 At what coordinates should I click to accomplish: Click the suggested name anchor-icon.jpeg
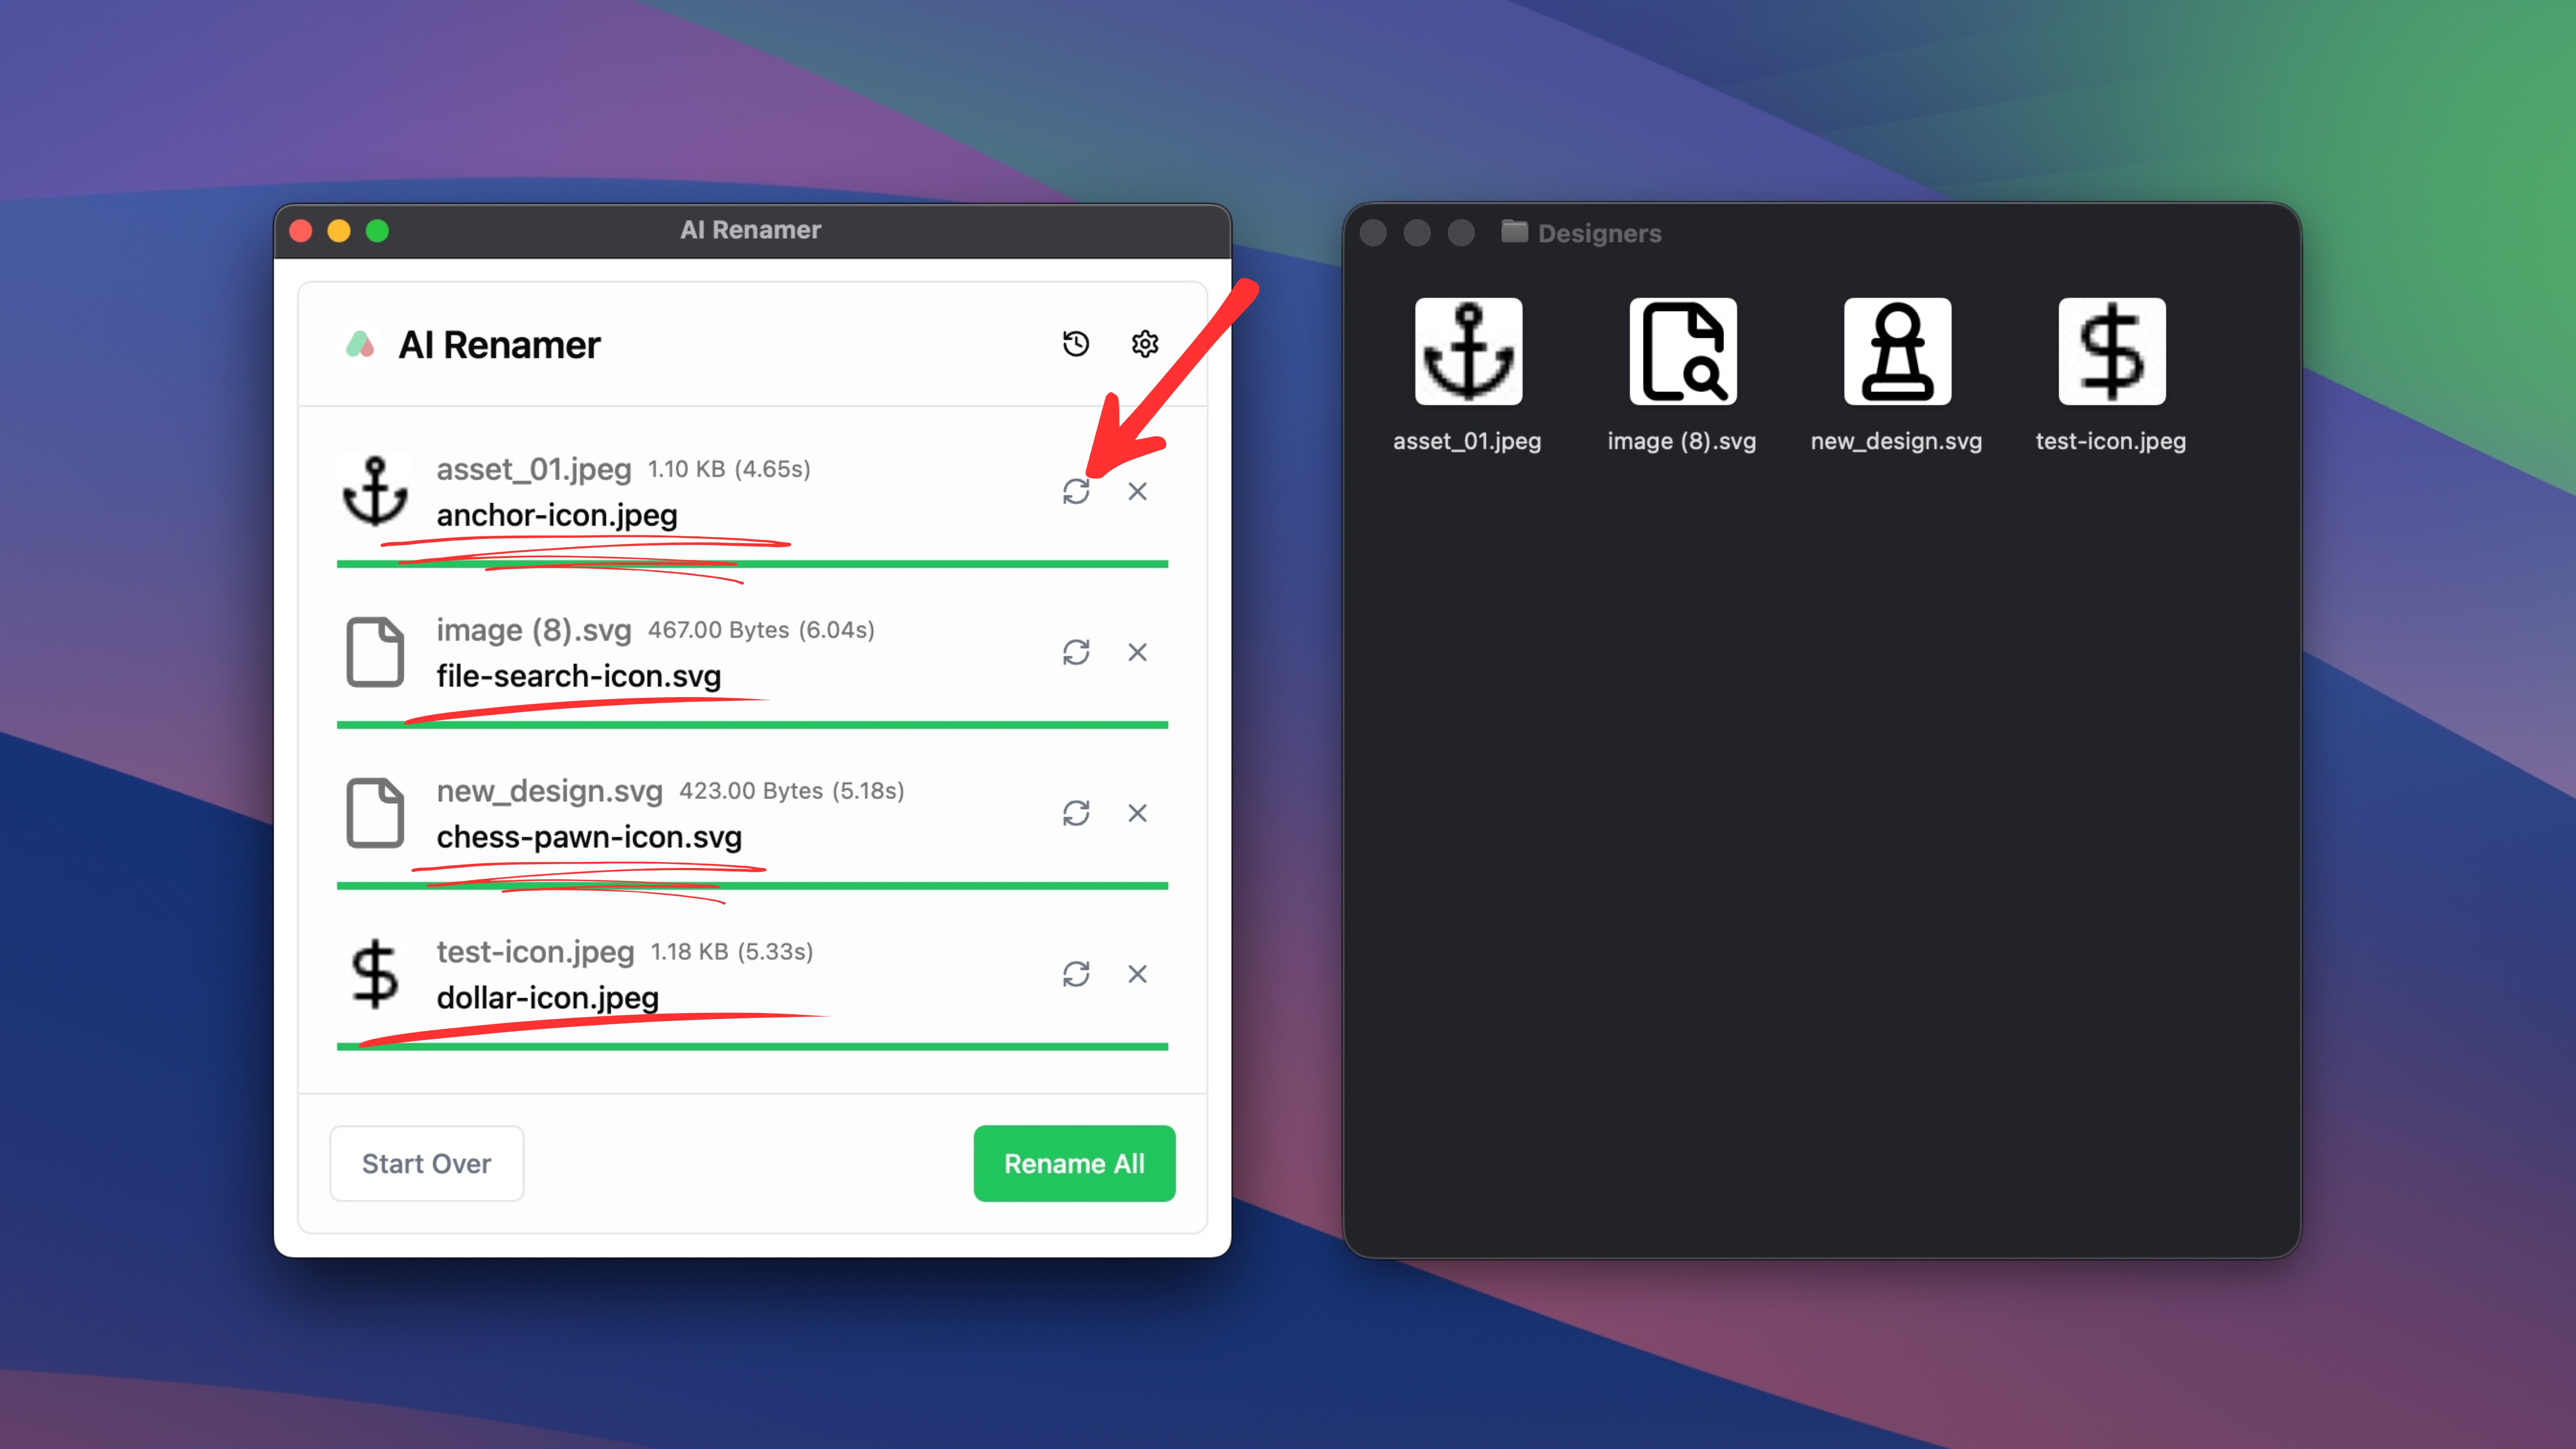click(x=557, y=516)
